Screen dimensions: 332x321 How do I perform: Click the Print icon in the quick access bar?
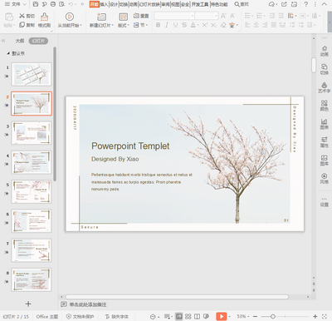pos(53,4)
